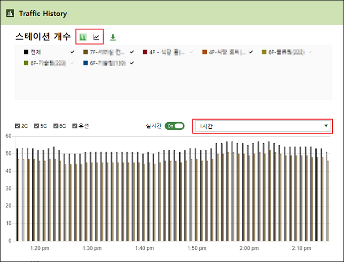Click the black 전체 color swatch
Screen dimensions: 344x262
(x=26, y=52)
